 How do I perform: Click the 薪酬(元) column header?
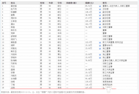(89, 3)
